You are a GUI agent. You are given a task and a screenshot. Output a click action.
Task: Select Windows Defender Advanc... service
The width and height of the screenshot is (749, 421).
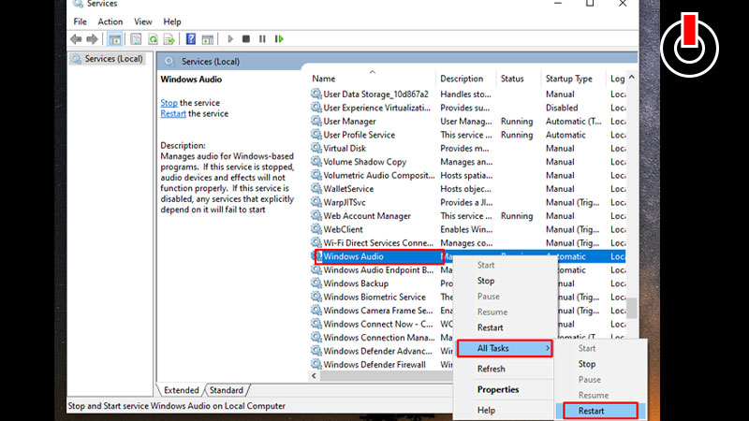[377, 351]
